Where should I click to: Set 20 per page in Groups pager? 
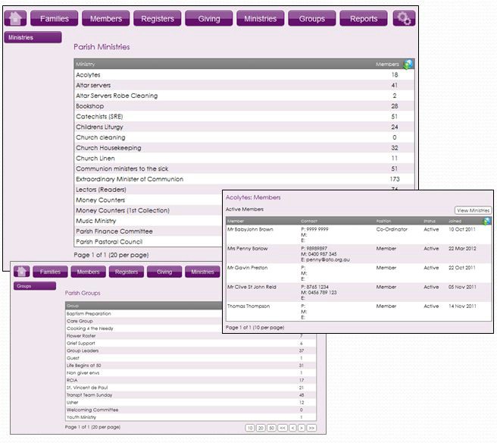click(261, 428)
